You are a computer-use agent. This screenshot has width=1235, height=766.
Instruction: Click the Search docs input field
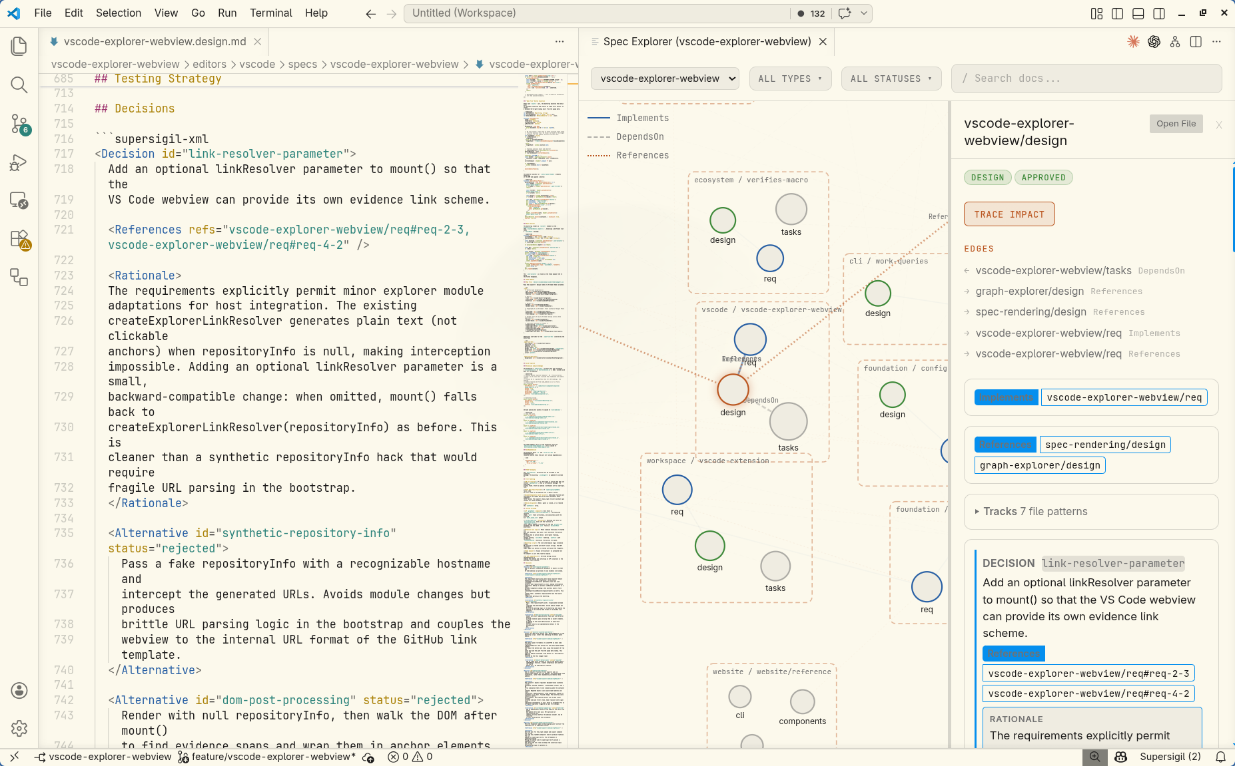(x=1086, y=79)
